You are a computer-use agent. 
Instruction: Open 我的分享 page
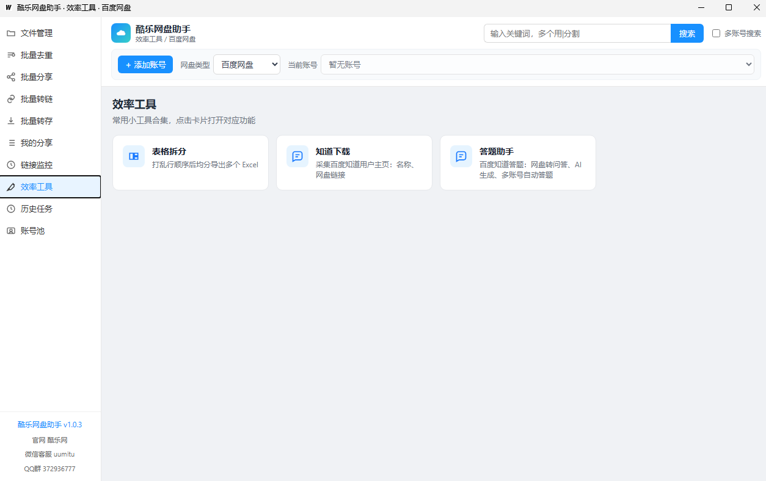tap(50, 143)
